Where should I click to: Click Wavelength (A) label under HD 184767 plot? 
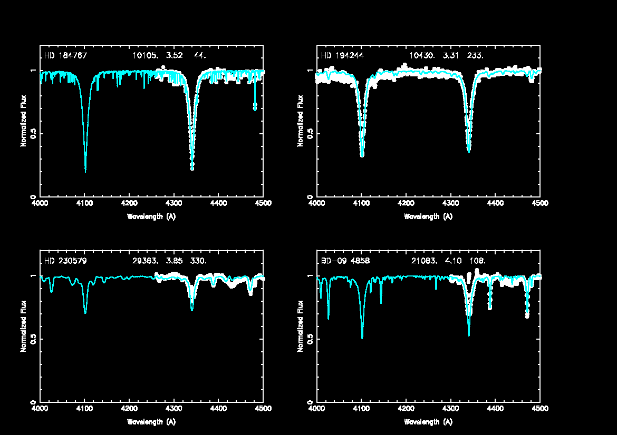151,216
